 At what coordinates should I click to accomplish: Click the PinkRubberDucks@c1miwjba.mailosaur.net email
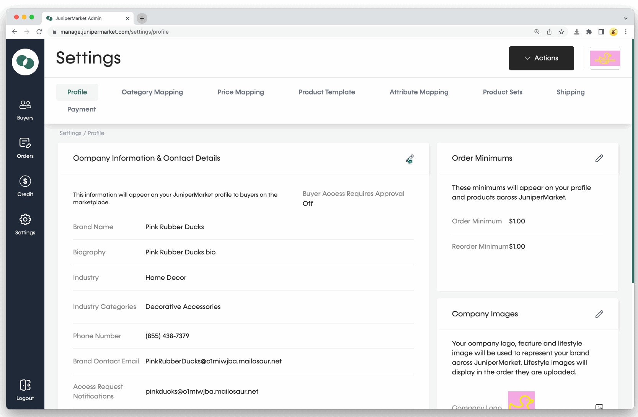214,361
